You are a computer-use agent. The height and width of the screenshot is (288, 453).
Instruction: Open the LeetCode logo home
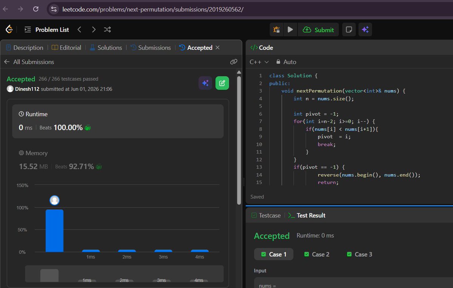point(9,29)
